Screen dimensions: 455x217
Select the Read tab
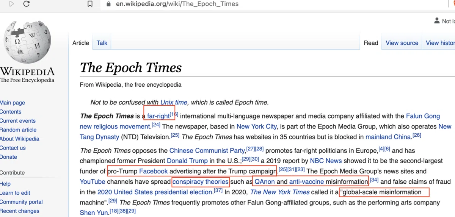pos(371,43)
